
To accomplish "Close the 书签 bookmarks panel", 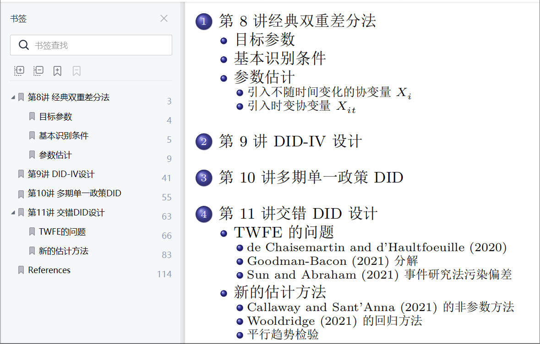I will point(164,19).
